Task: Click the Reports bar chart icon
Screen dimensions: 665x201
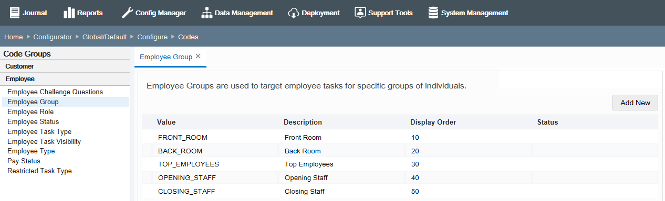Action: point(69,13)
